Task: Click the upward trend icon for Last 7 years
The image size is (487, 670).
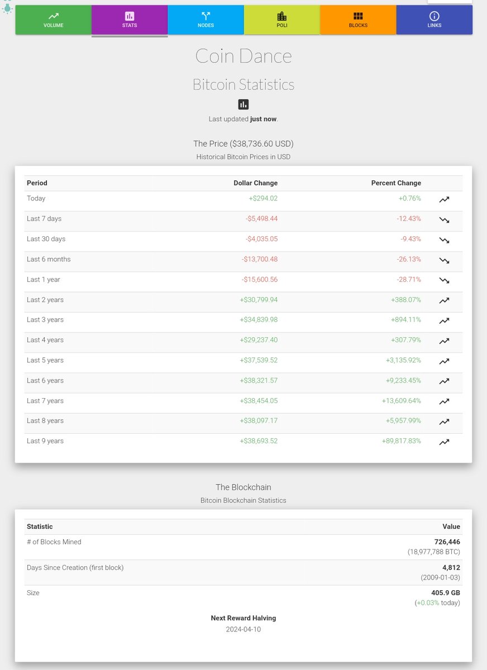Action: point(444,401)
